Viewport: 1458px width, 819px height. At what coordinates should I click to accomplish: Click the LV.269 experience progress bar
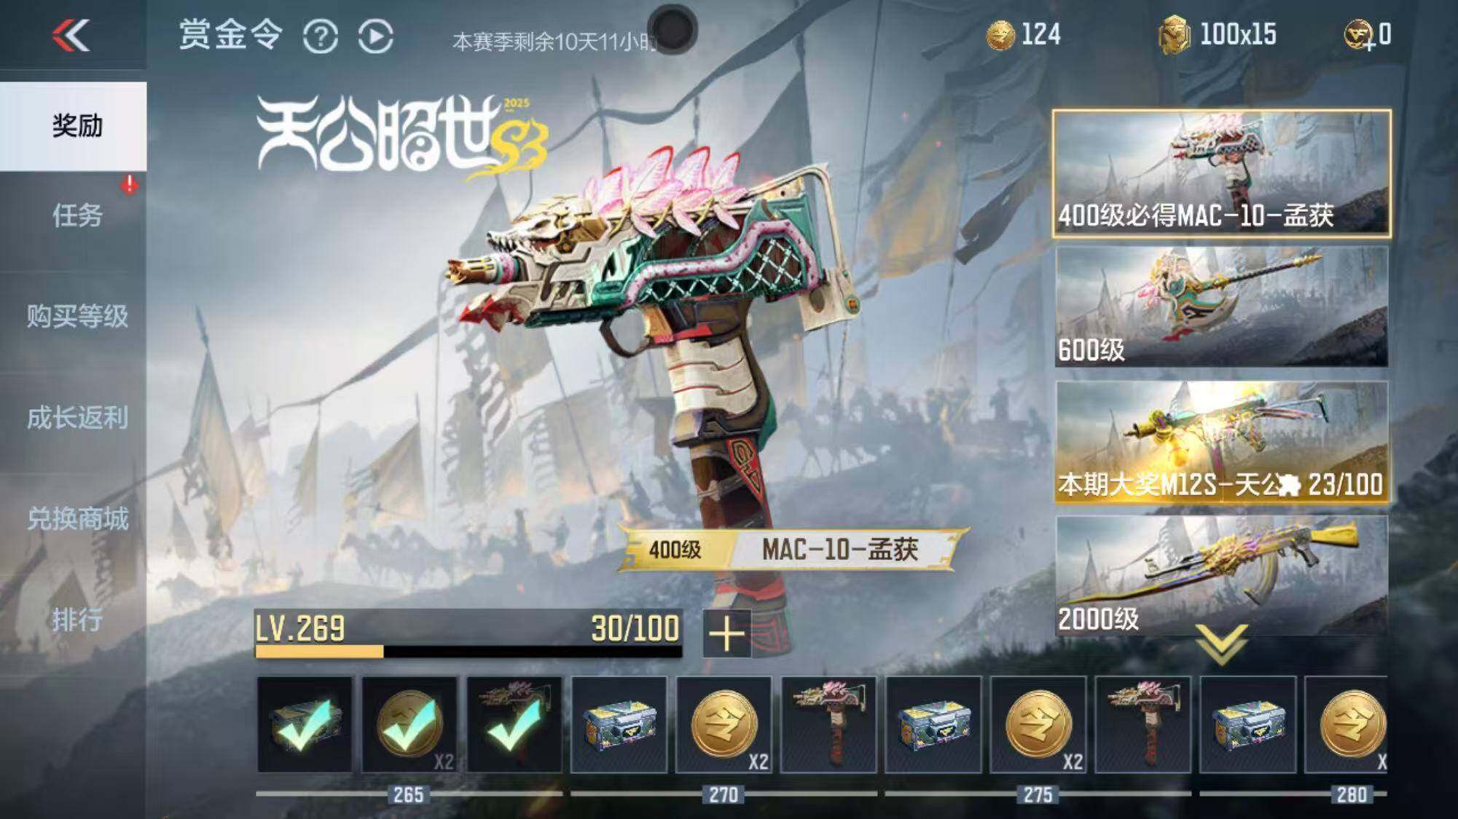tap(469, 635)
